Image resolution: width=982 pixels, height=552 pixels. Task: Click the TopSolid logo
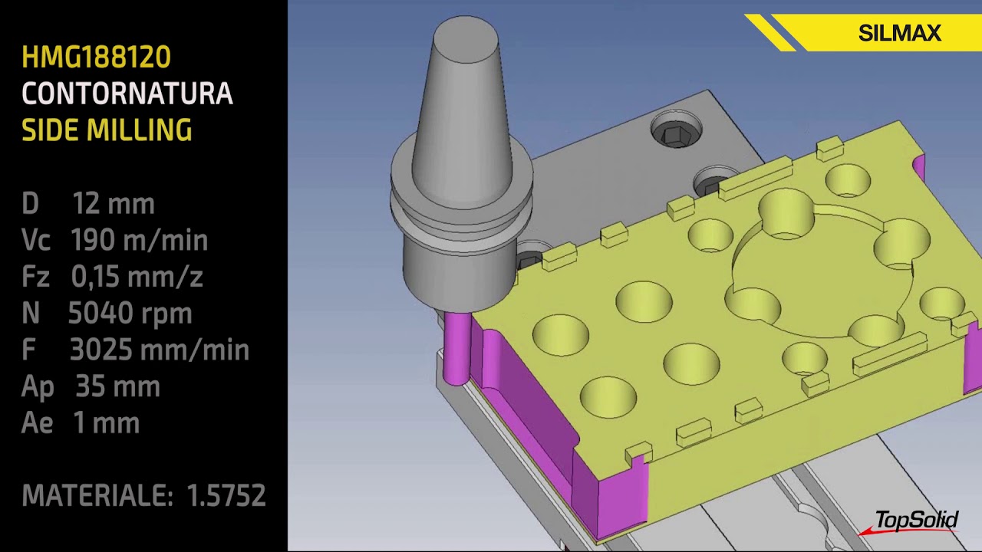coord(910,522)
